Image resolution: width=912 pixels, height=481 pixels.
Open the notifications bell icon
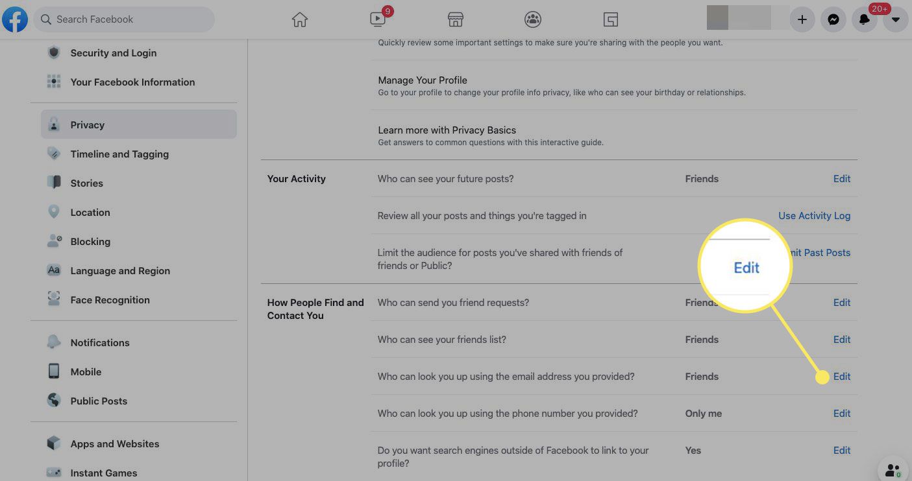coord(865,19)
